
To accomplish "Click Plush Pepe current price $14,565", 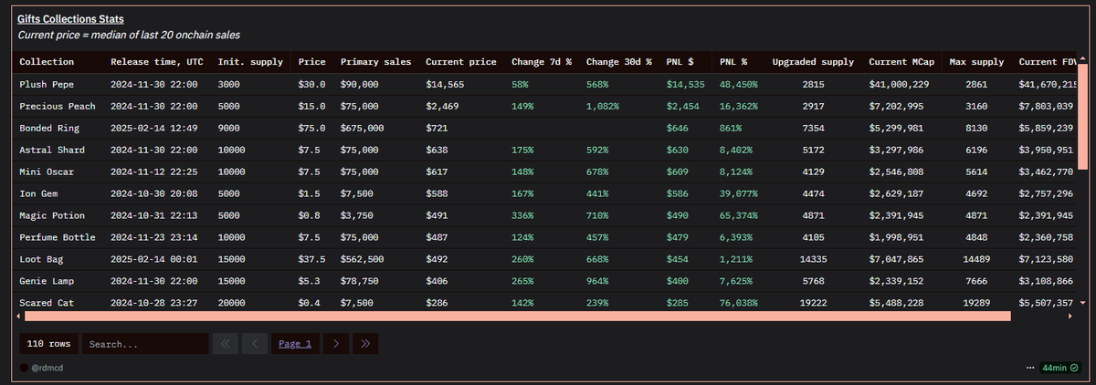I will click(445, 84).
